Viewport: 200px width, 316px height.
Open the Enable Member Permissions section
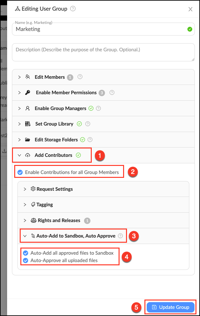[19, 93]
